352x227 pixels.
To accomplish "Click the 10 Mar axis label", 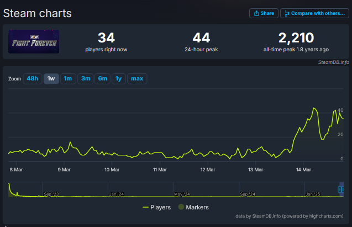I will click(x=112, y=170).
